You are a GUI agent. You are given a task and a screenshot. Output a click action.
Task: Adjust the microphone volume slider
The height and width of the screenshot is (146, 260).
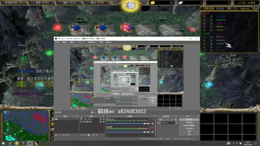[x=126, y=124]
